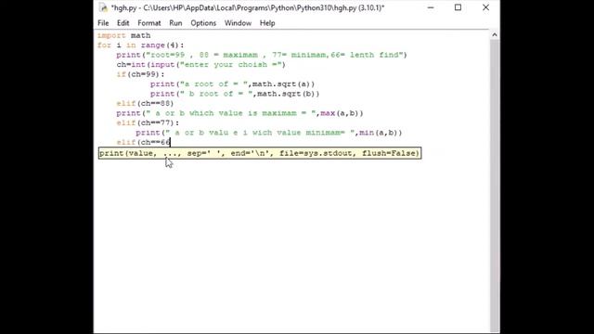Open the Format menu
Viewport: 594px width, 334px height.
148,23
